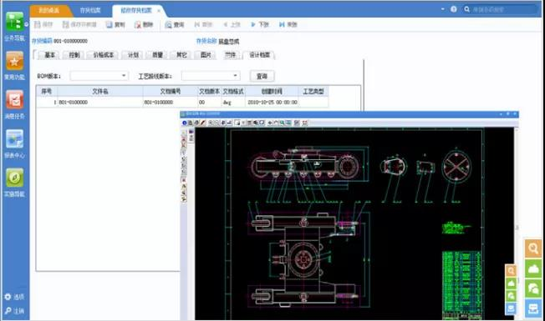545x321 pixels.
Task: Jump to the last record with 末张
Action: point(288,25)
